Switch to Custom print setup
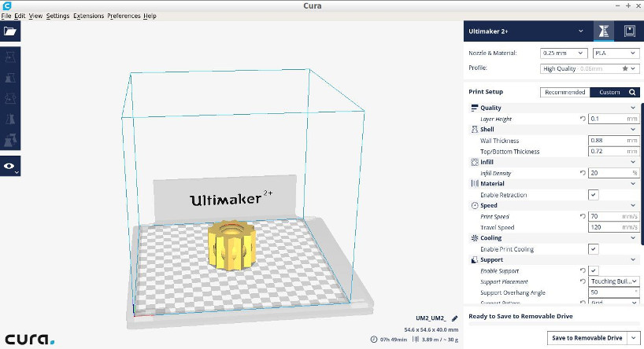The image size is (644, 349). point(609,92)
